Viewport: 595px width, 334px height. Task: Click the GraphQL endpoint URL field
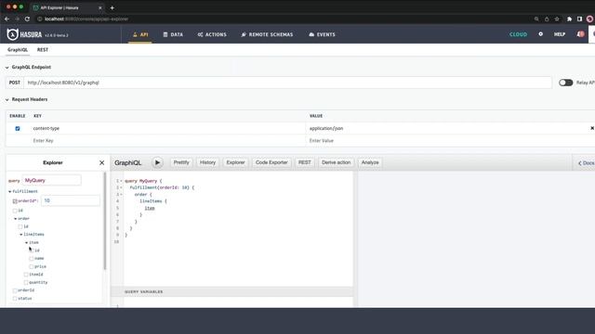click(x=287, y=83)
